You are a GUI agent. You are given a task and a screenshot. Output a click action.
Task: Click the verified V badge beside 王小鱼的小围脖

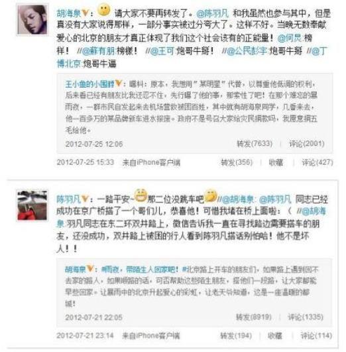pos(118,84)
